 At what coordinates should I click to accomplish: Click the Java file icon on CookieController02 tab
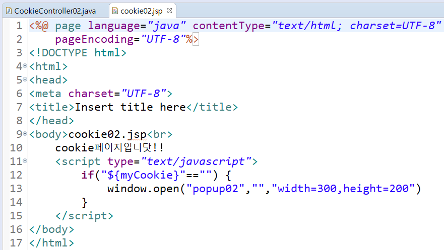pyautogui.click(x=9, y=11)
